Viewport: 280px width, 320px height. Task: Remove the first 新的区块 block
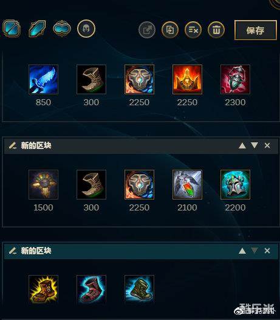coord(267,145)
